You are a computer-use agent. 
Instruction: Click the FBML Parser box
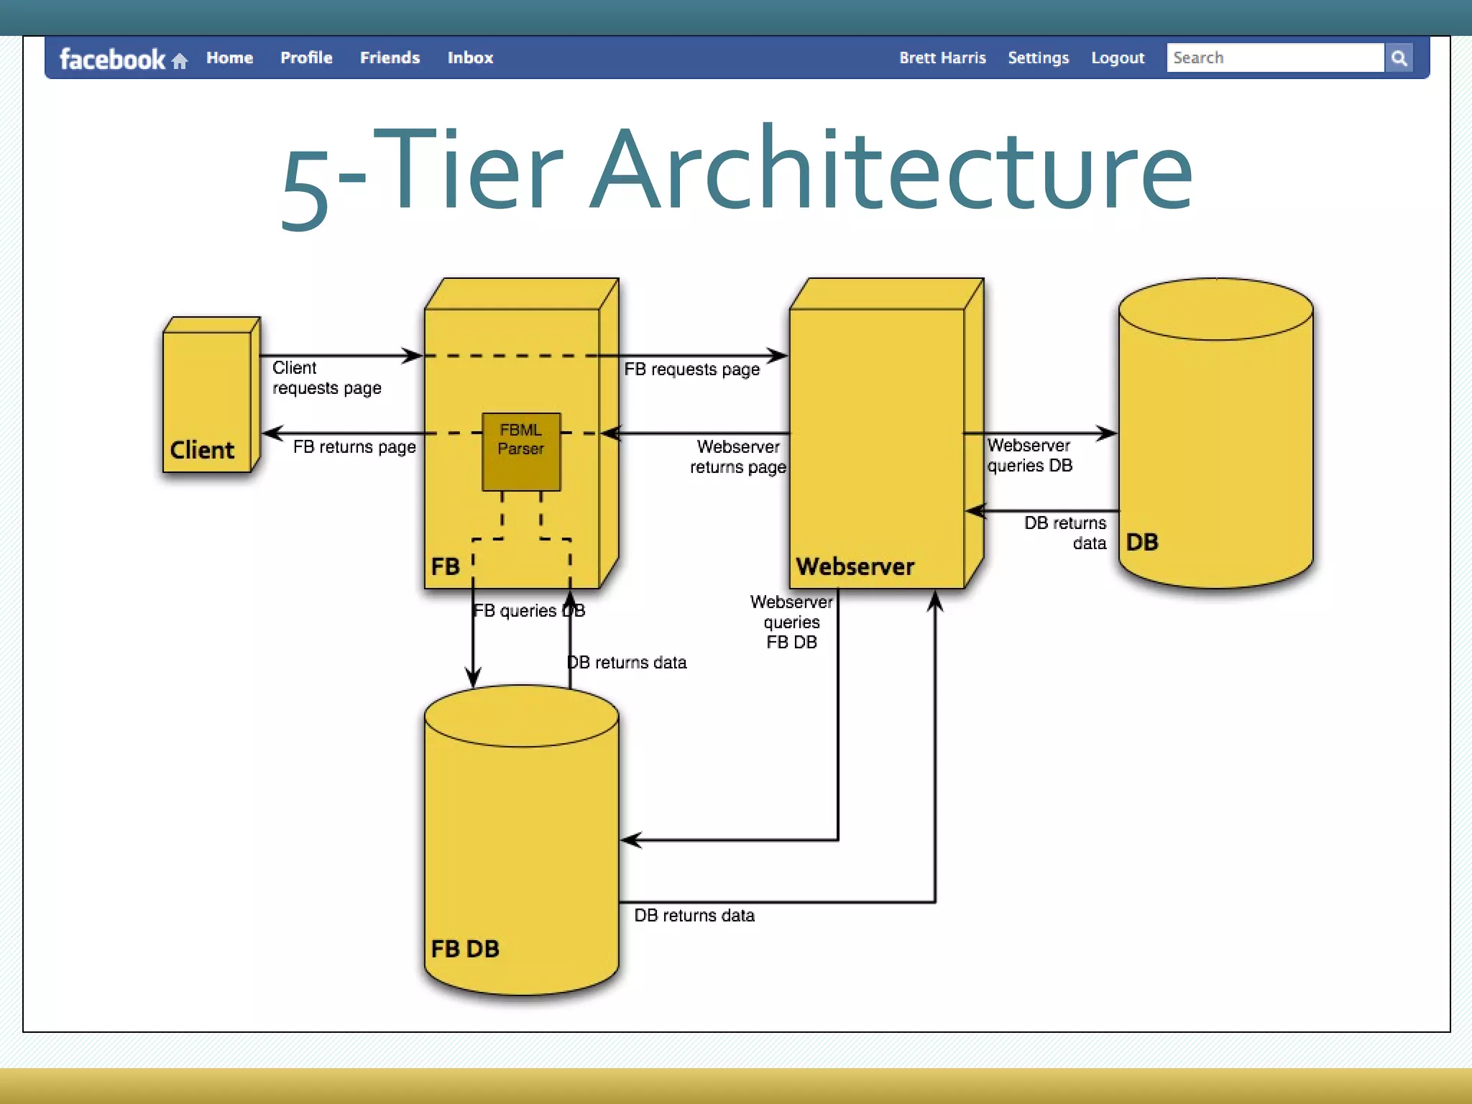pos(521,451)
